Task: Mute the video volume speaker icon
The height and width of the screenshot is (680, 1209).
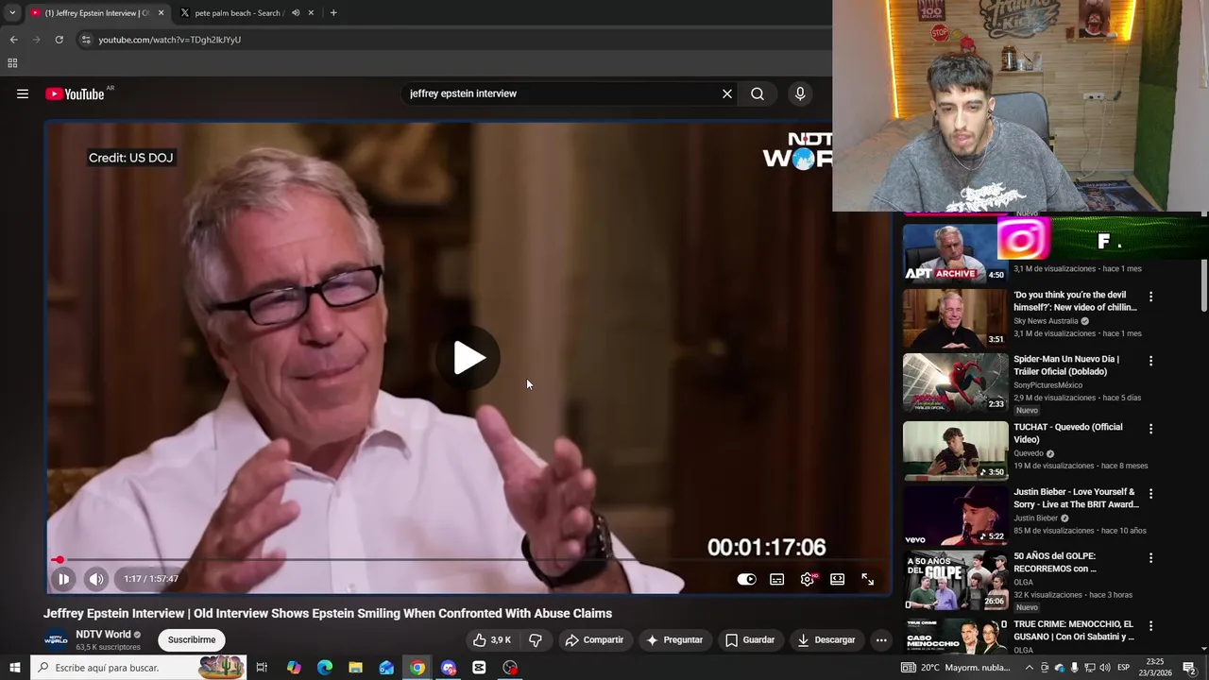Action: (96, 579)
